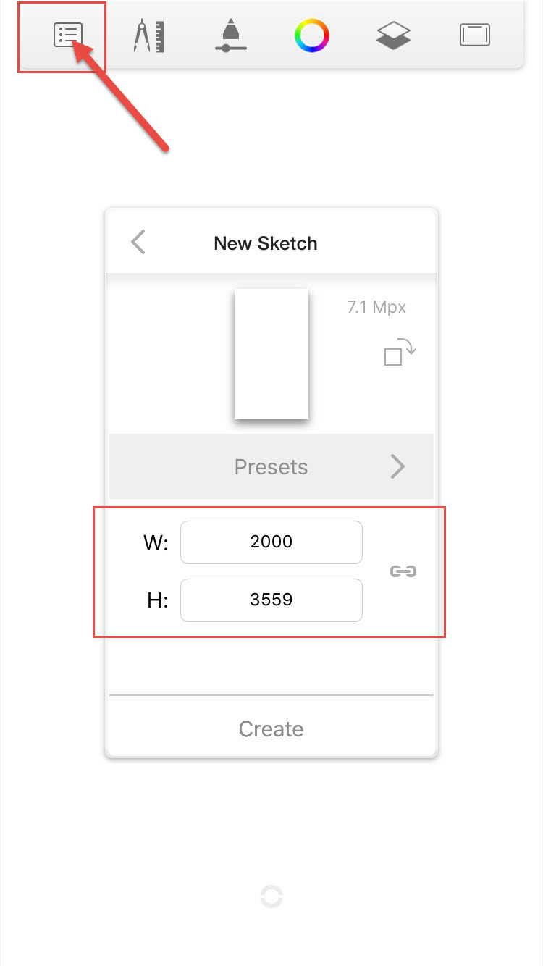Click the H field showing 3559
543x966 pixels.
tap(271, 600)
